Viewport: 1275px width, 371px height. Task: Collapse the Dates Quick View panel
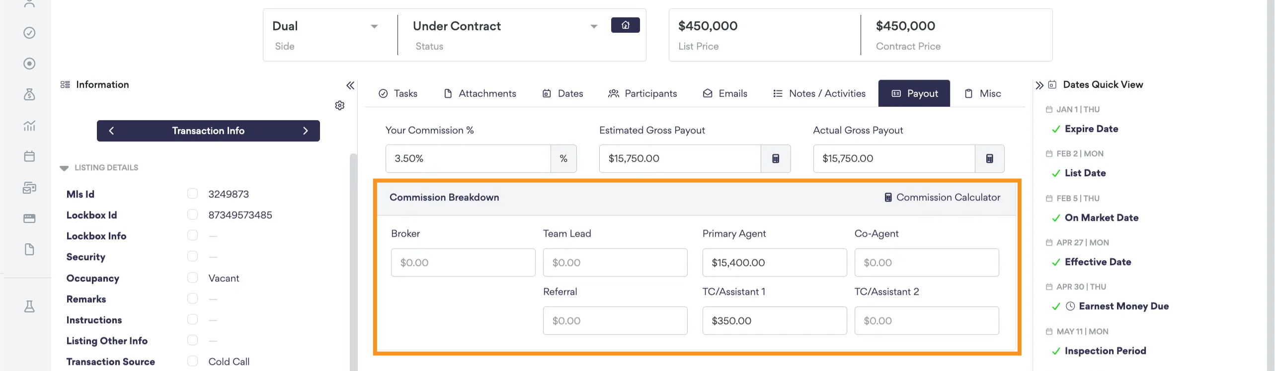(1039, 85)
